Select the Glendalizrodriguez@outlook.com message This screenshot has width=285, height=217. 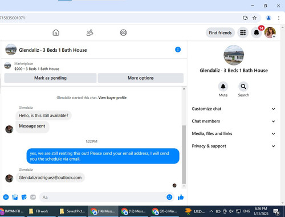(x=50, y=178)
